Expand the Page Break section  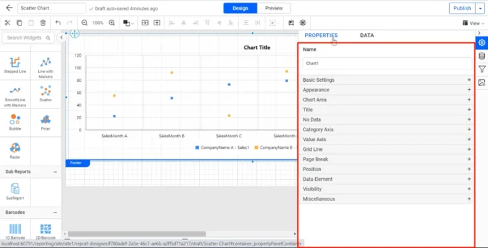pos(386,159)
